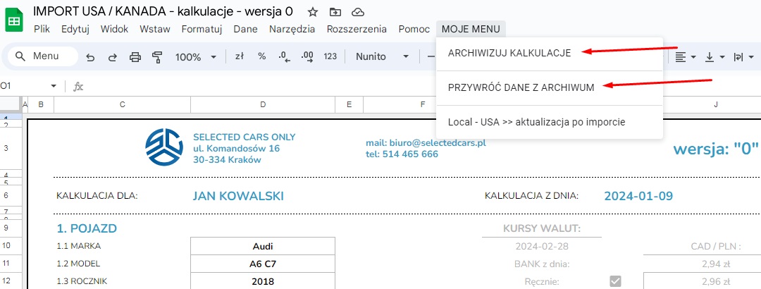Open the Nunito font dropdown
The height and width of the screenshot is (289, 761).
[382, 56]
